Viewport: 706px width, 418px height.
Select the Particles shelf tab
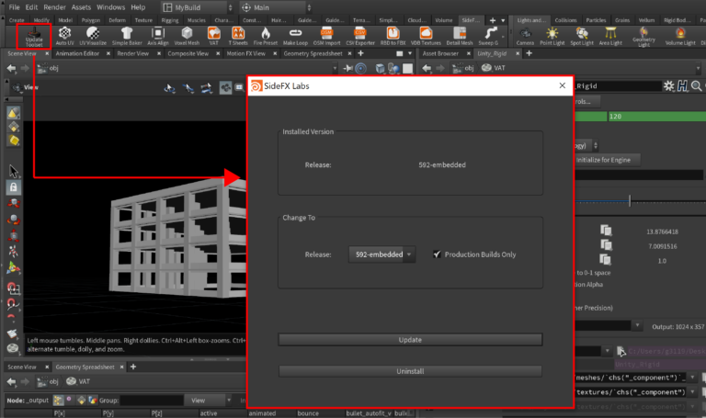596,20
